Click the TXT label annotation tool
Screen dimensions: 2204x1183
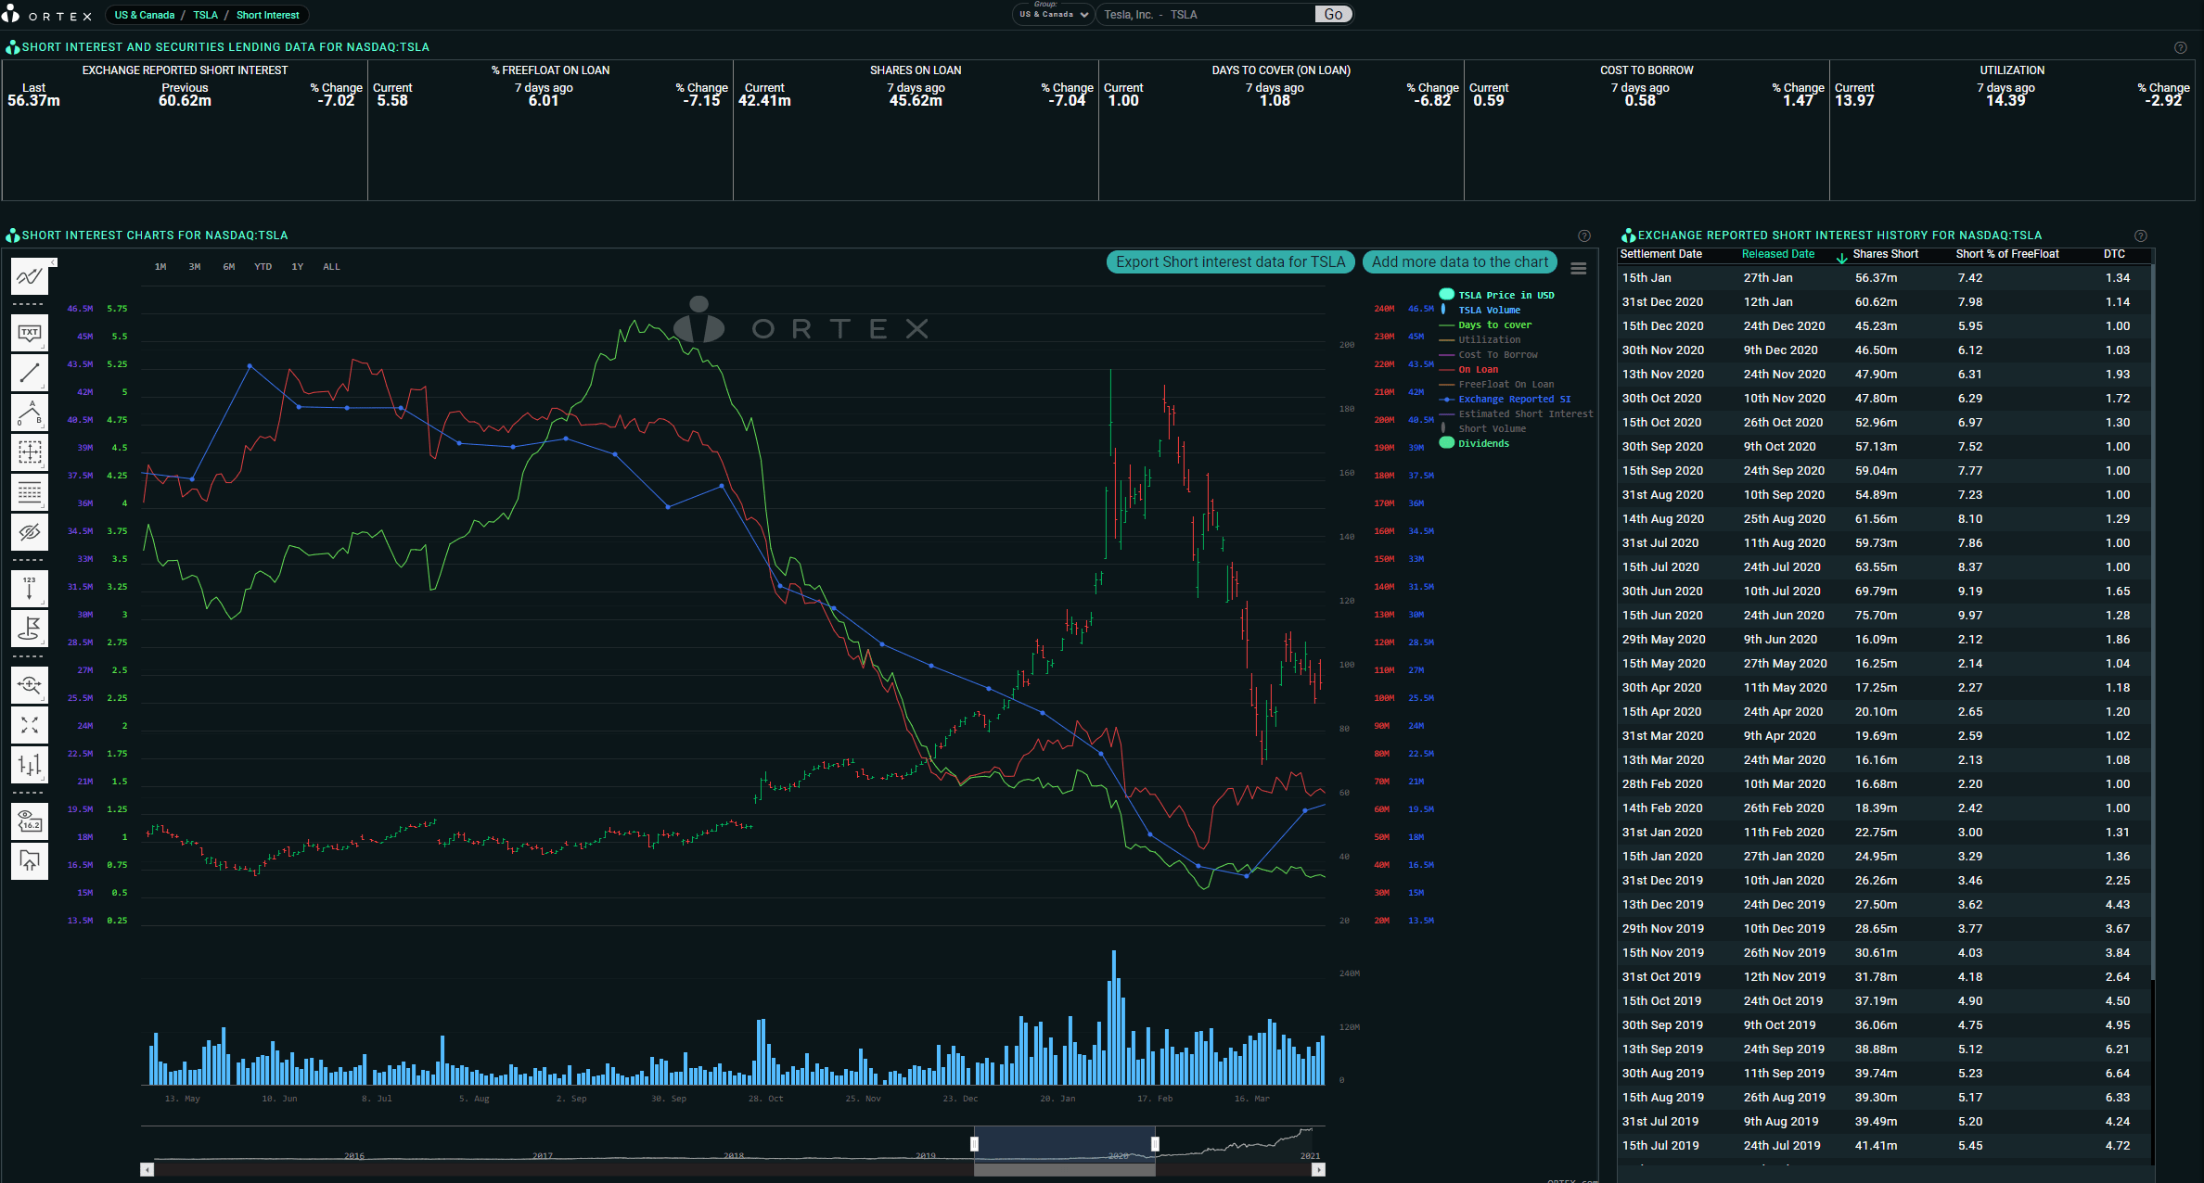tap(30, 333)
